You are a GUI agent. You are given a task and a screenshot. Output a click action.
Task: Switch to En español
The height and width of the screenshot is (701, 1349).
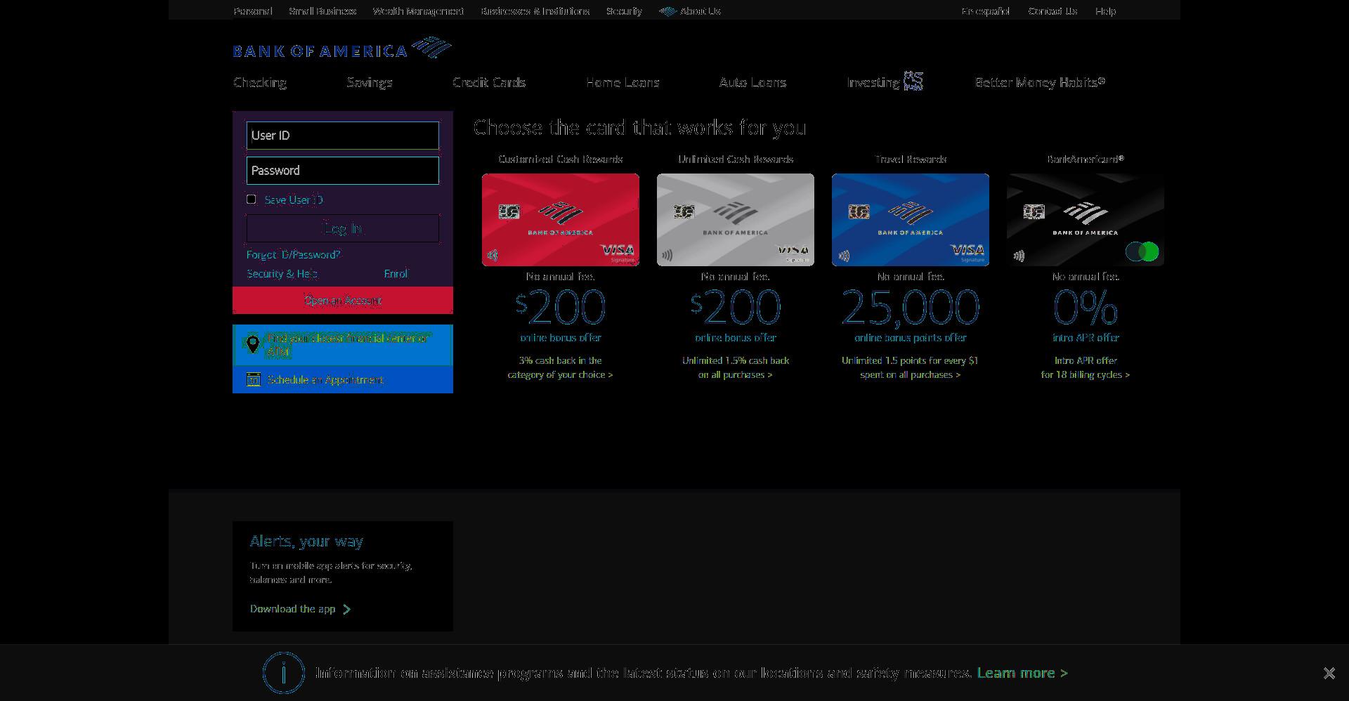986,11
